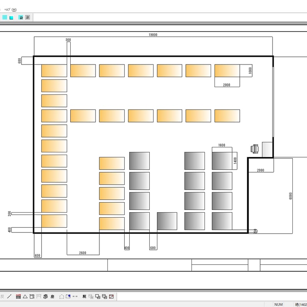This screenshot has height=307, width=307.
Task: Click the greyed dimension line icon
Action: (39, 296)
